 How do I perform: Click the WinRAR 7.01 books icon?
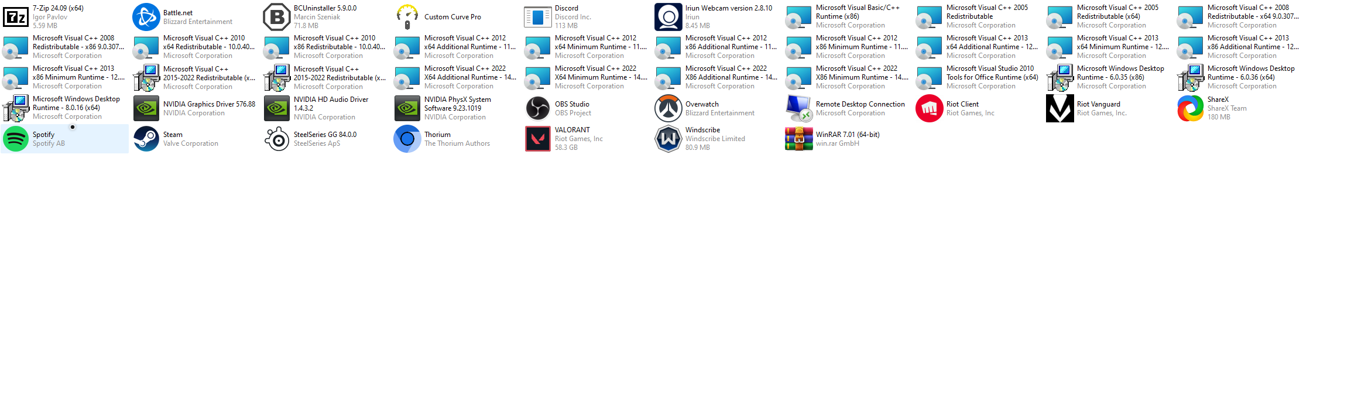(799, 139)
